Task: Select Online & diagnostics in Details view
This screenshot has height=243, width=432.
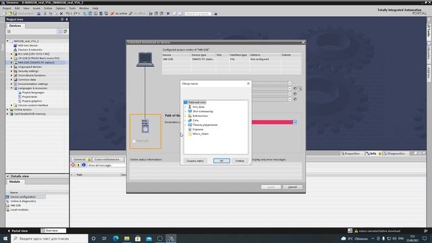Action: pyautogui.click(x=23, y=201)
